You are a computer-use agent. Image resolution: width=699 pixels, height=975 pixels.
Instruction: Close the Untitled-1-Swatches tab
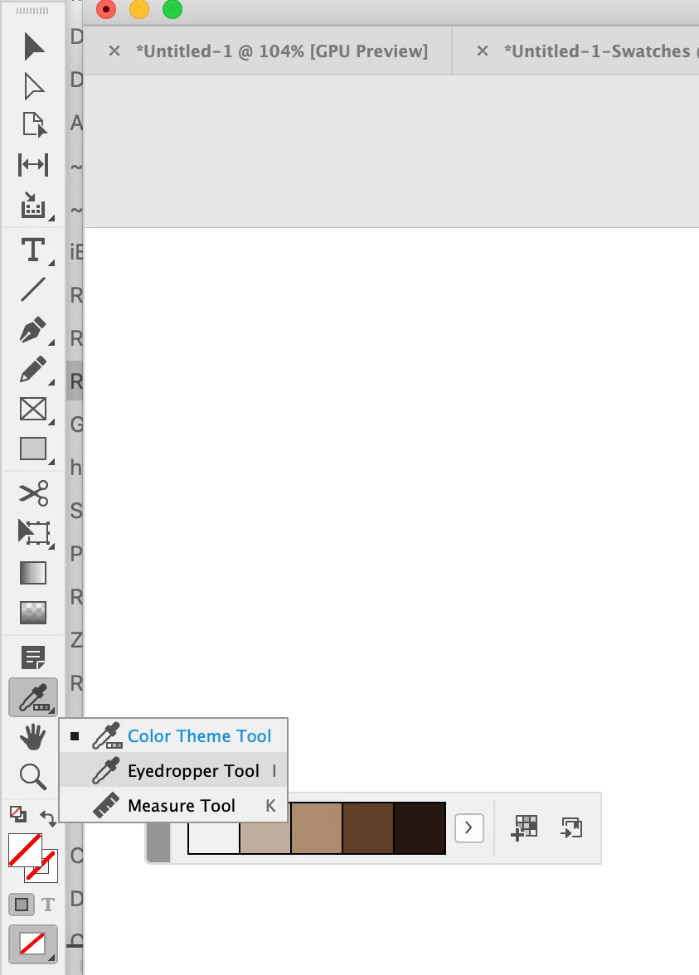(482, 51)
